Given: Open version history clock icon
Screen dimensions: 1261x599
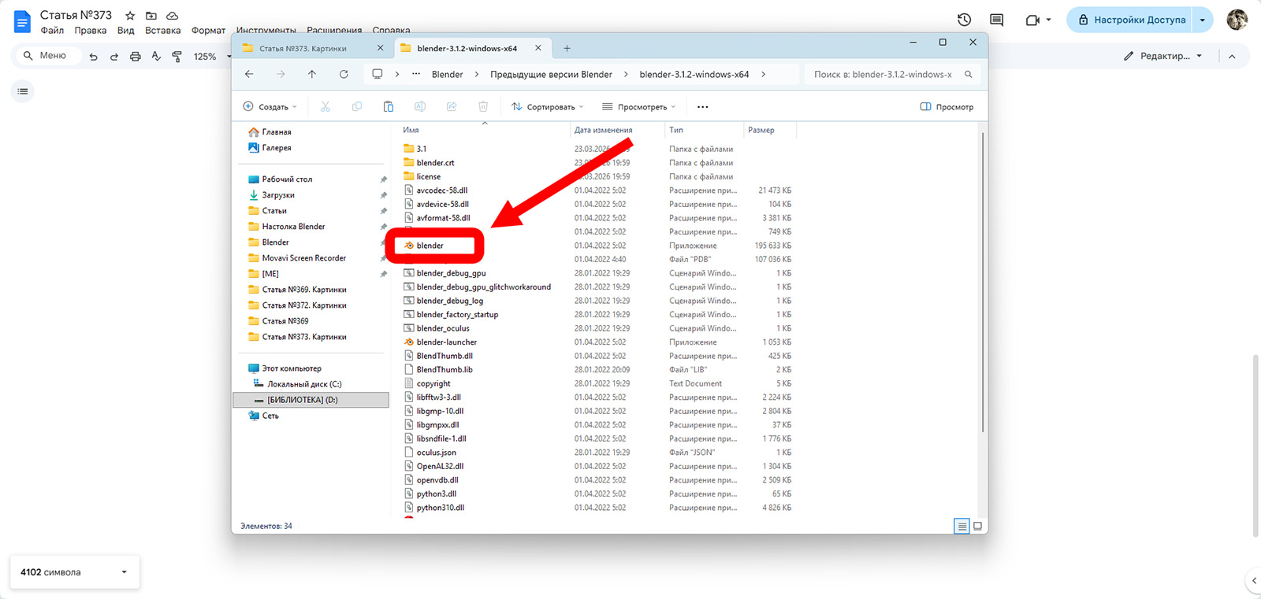Looking at the screenshot, I should (964, 20).
